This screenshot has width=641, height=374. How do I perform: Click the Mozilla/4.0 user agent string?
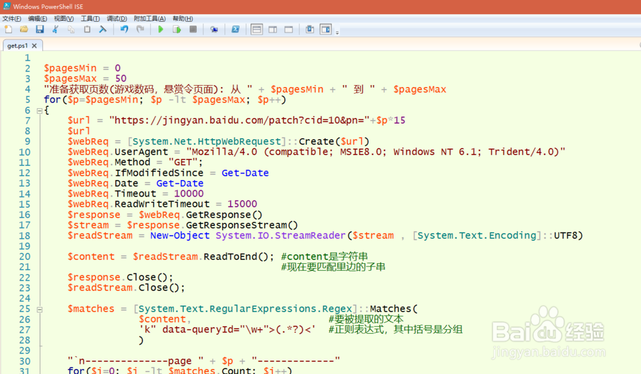coord(376,152)
